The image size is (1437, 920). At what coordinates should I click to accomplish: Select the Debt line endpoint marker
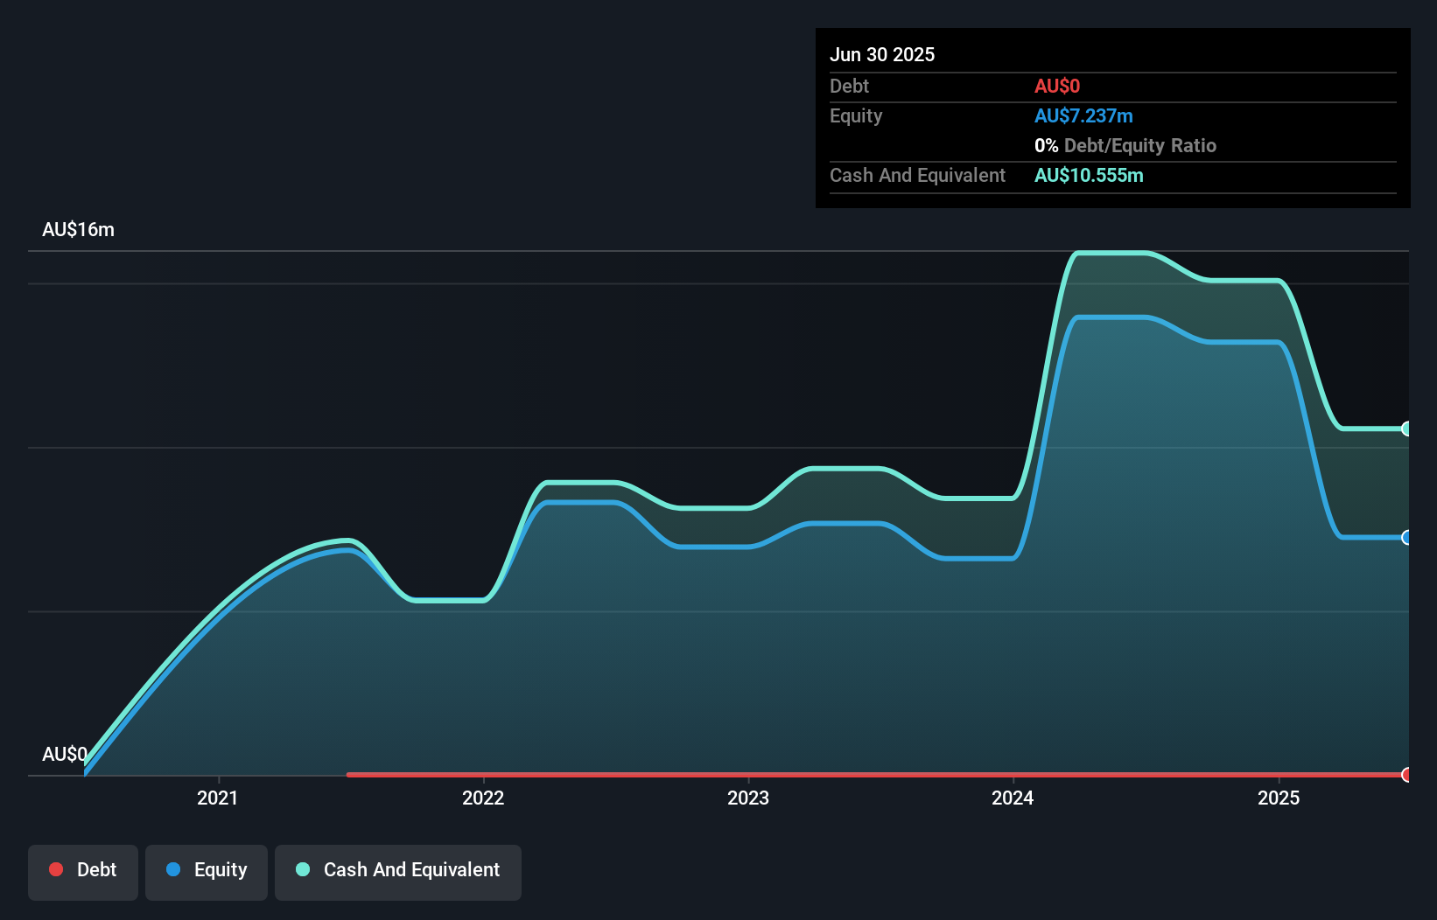[1406, 775]
